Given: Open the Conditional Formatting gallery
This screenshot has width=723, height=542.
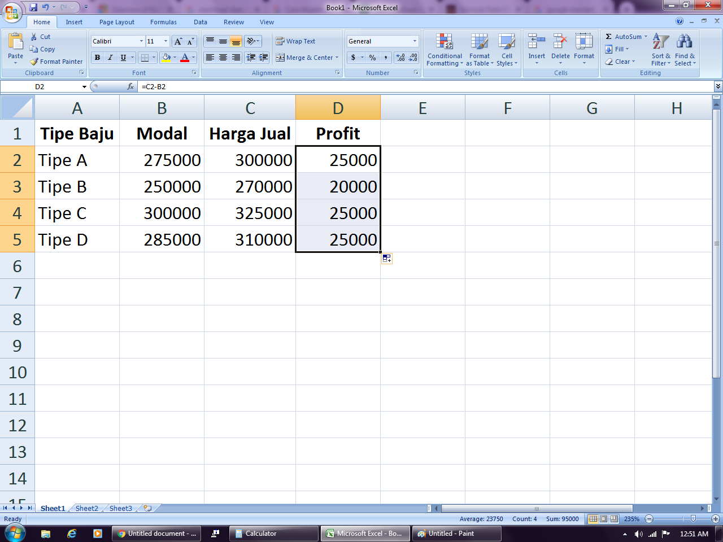Looking at the screenshot, I should click(444, 51).
